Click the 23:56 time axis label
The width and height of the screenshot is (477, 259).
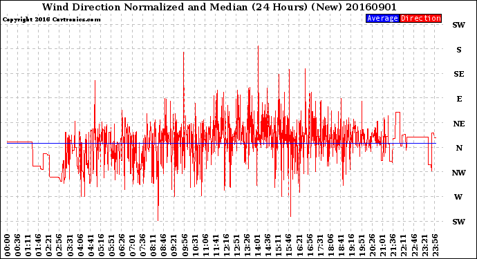click(x=436, y=245)
